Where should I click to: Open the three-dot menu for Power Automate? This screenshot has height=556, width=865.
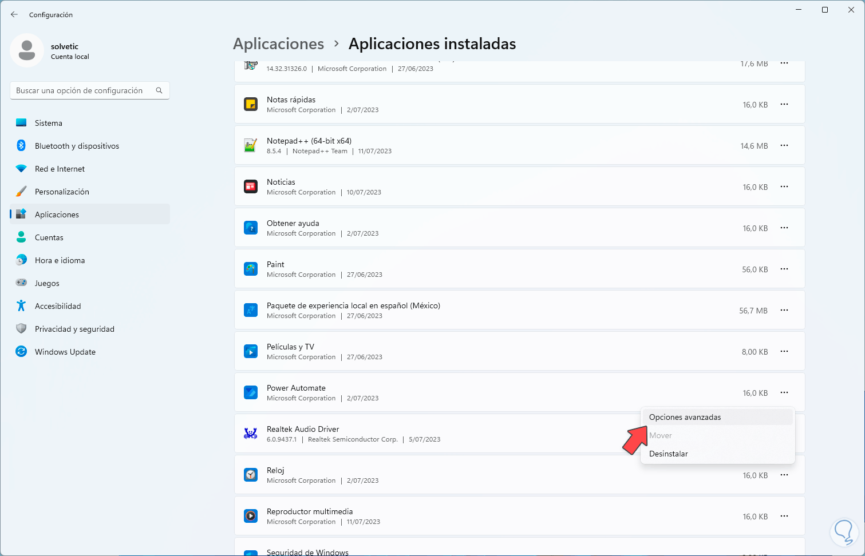[784, 392]
